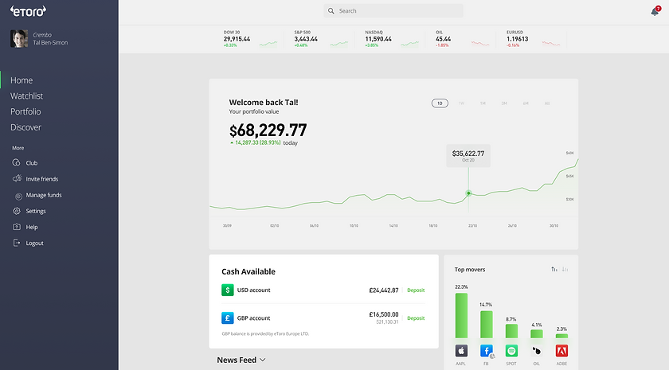The image size is (669, 370).
Task: Open the Discover page
Action: pyautogui.click(x=25, y=127)
